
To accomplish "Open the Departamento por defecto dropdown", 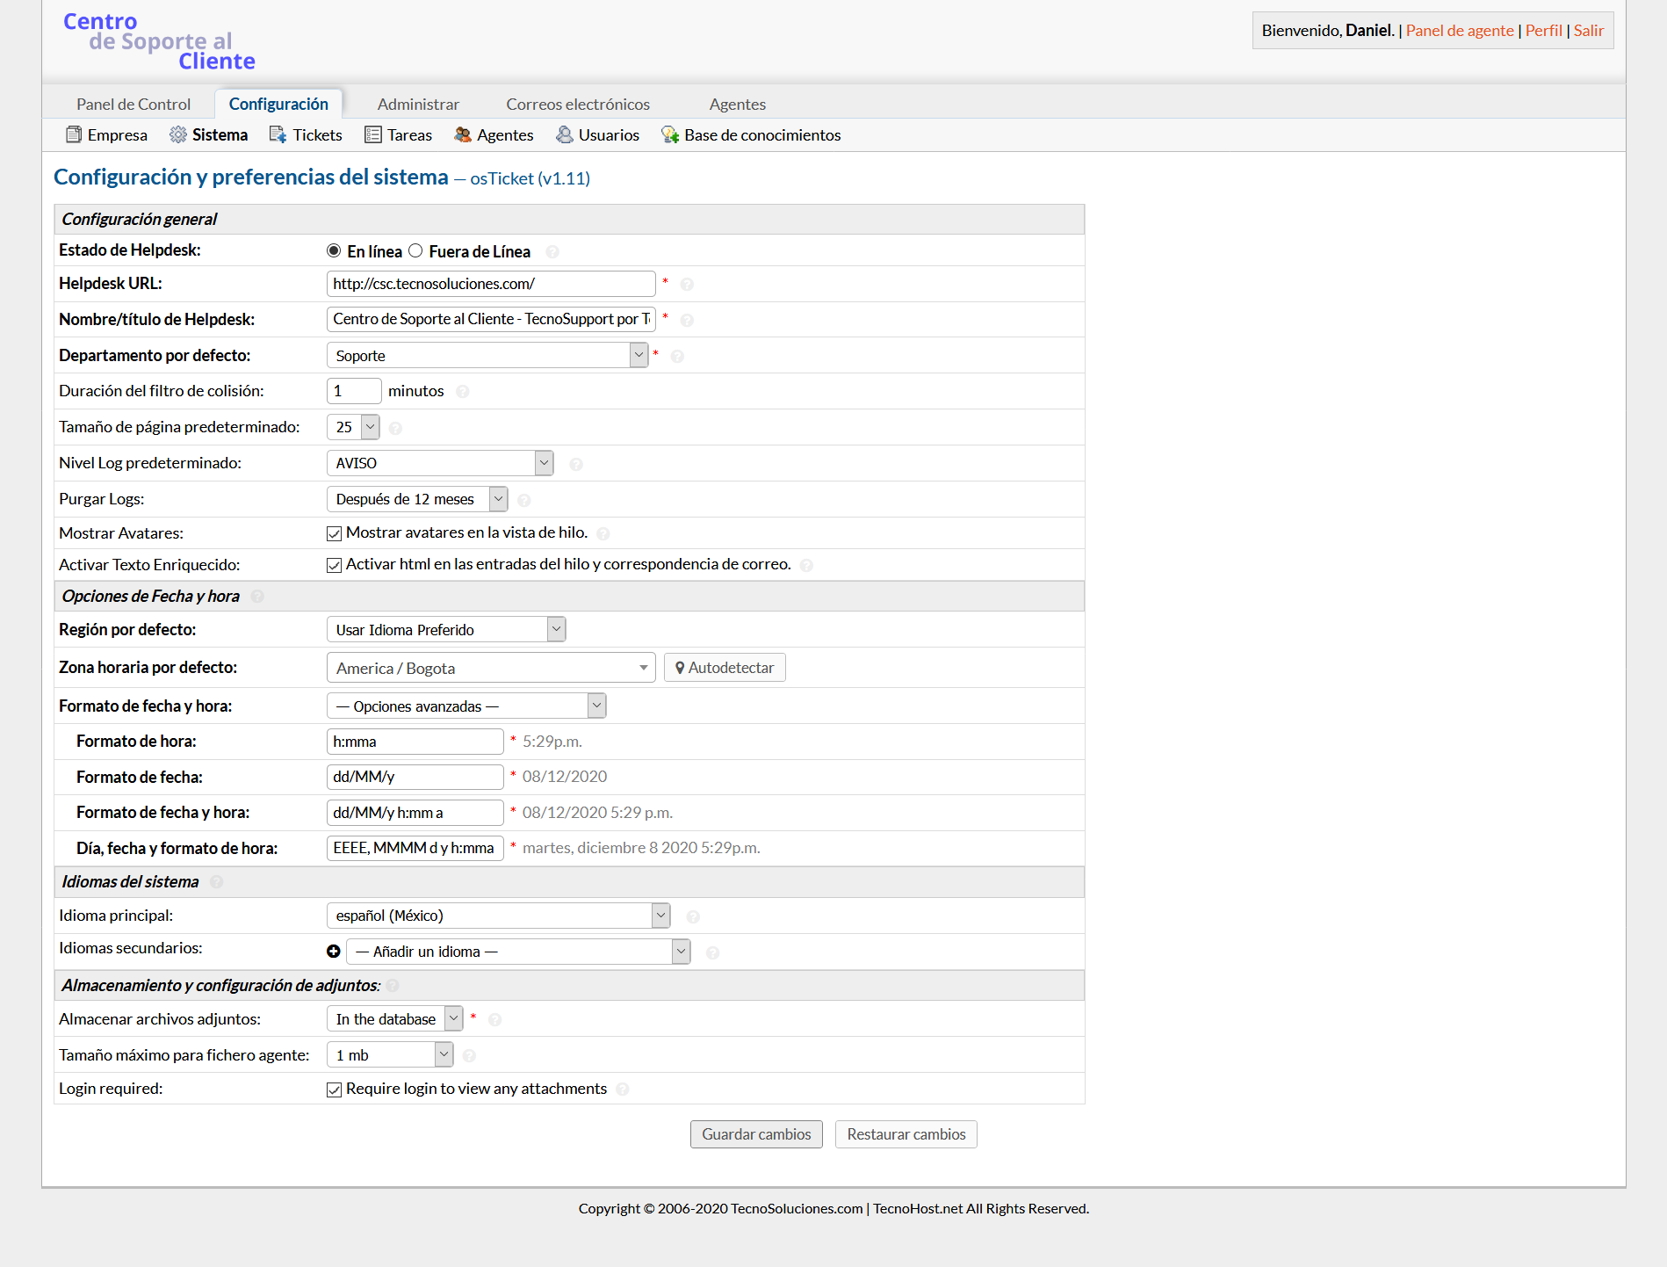I will pos(487,355).
